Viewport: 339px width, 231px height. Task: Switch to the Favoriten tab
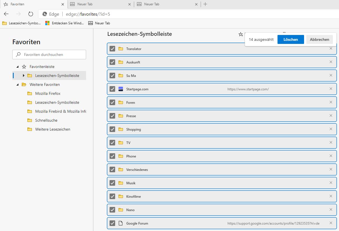click(x=31, y=4)
